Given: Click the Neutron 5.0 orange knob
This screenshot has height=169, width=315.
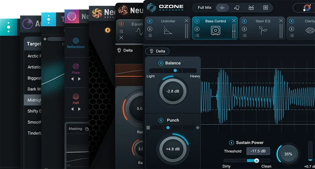Looking at the screenshot, I should click(134, 108).
